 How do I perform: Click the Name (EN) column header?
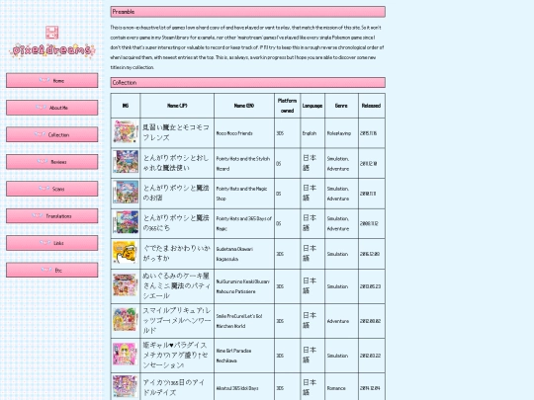tap(244, 106)
